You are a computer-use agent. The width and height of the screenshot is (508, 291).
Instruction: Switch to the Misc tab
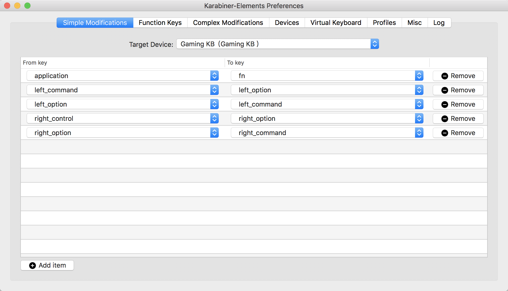point(415,23)
